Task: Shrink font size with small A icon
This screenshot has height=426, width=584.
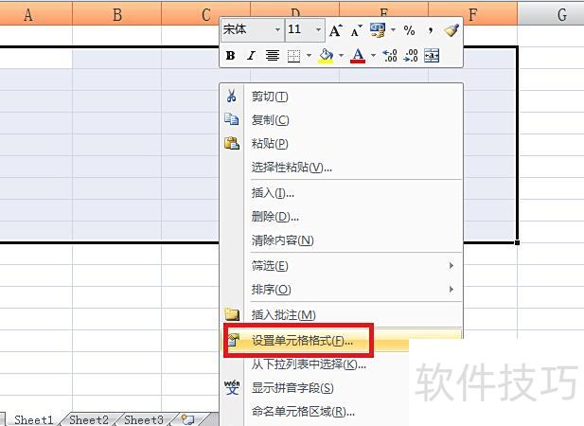Action: point(356,30)
